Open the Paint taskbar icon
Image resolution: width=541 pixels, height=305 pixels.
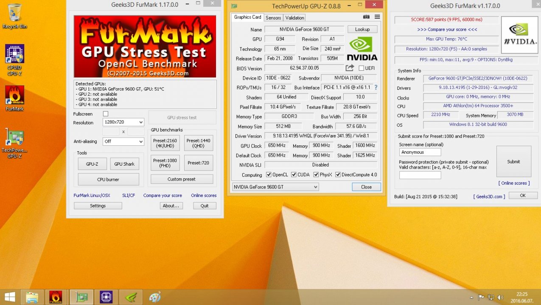155,297
